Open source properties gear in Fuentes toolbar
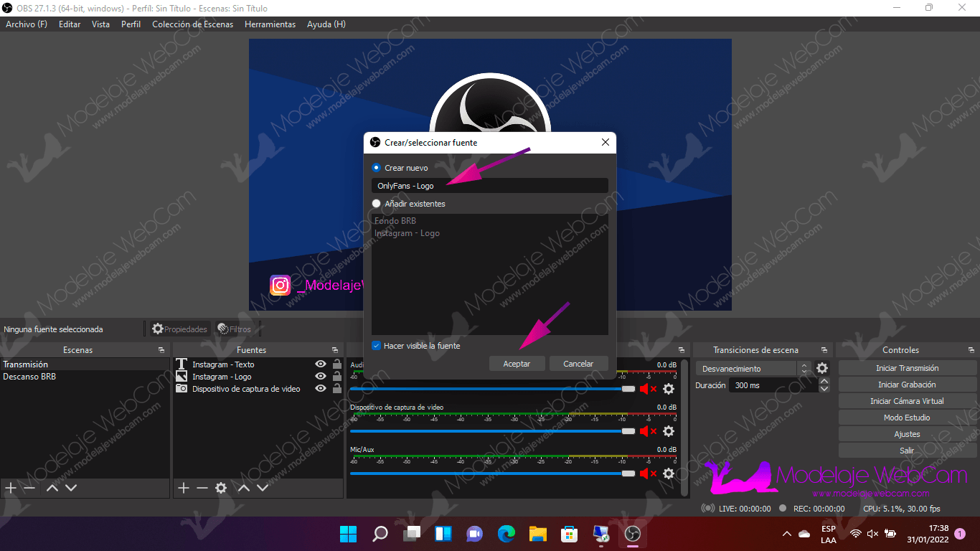 (221, 488)
